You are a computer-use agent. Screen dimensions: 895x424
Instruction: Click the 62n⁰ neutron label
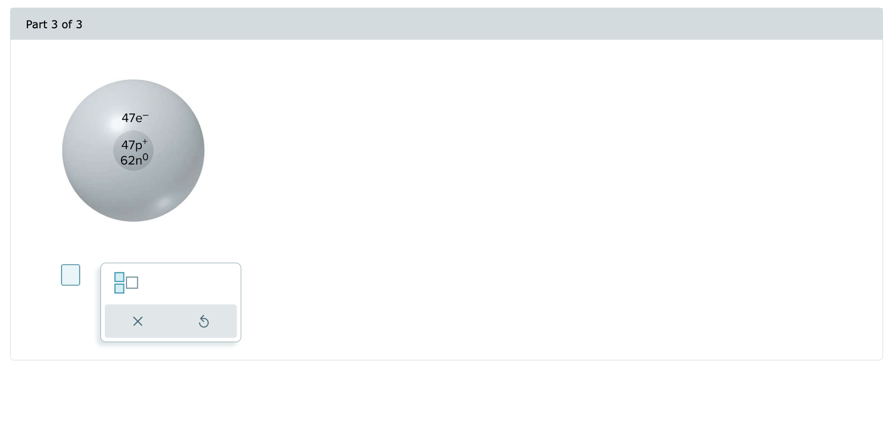134,159
